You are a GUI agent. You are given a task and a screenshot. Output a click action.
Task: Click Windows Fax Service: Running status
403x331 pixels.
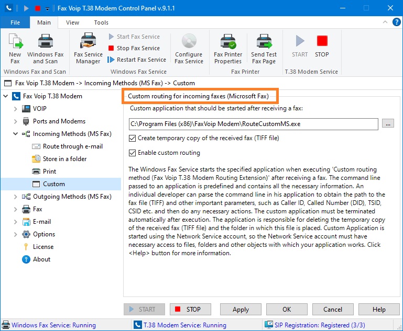tap(49, 325)
